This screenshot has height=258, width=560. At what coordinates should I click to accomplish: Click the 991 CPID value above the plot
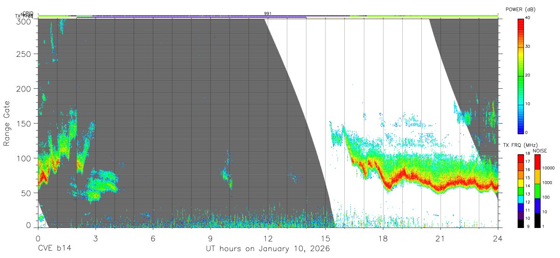(268, 14)
